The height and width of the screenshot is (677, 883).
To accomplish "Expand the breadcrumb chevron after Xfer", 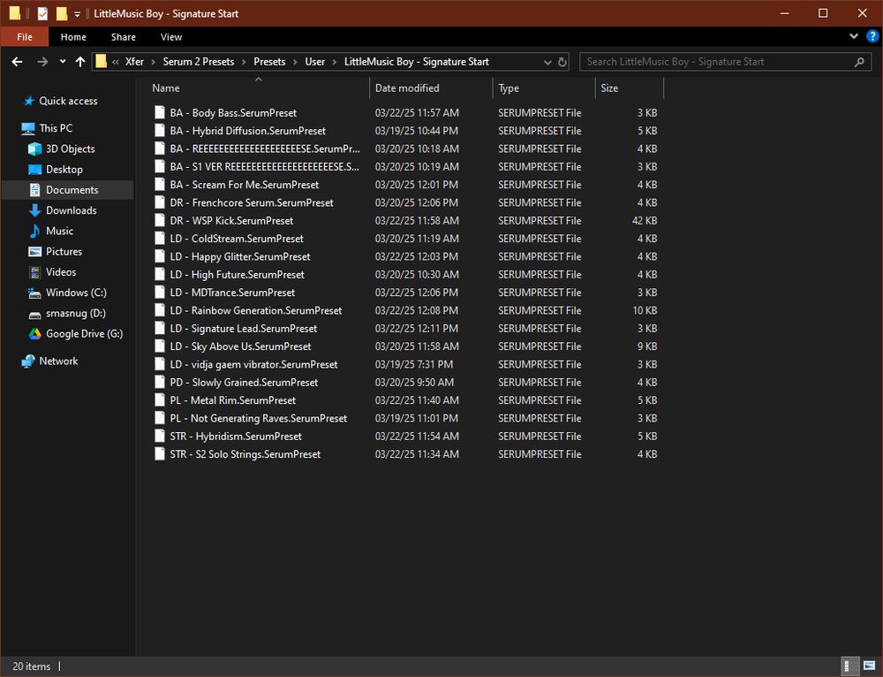I will (153, 62).
